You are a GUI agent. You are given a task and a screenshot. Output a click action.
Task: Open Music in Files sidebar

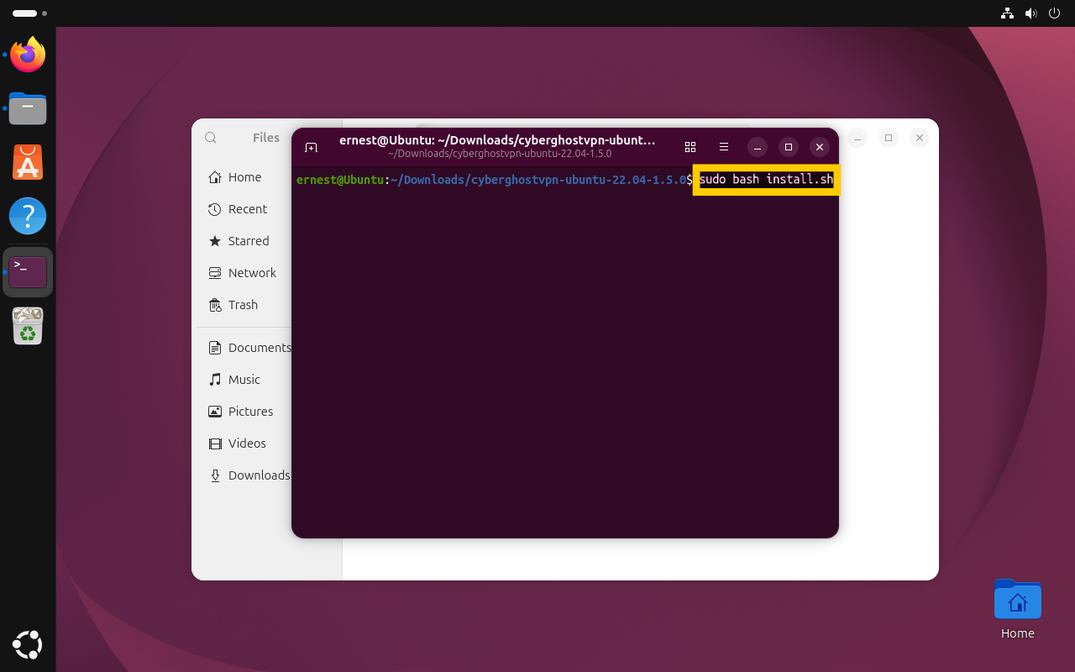pyautogui.click(x=243, y=380)
